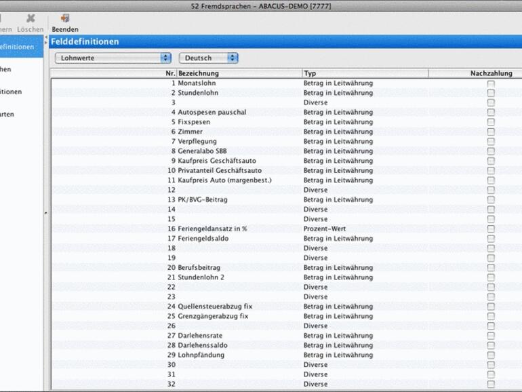Open the Deutsch language dropdown
The image size is (522, 392).
click(208, 58)
